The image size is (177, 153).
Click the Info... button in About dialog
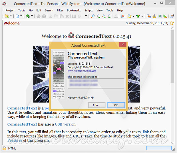coord(97,105)
